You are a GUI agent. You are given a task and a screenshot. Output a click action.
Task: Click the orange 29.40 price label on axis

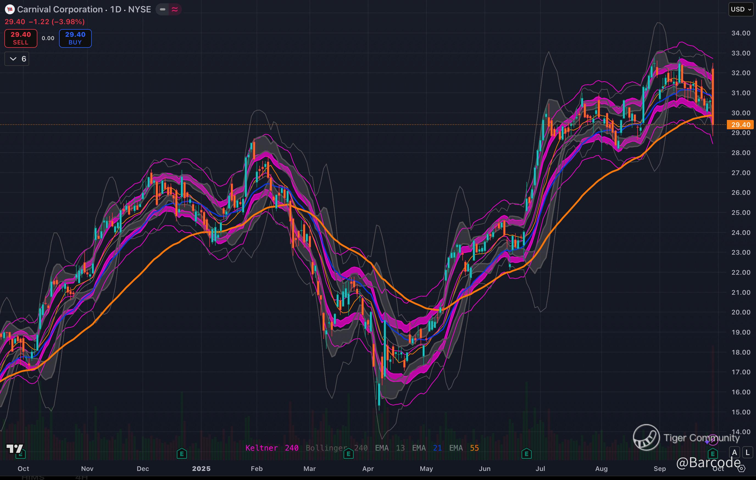click(x=740, y=125)
